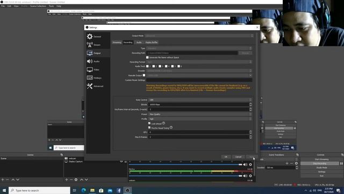Toggle the Psycho Visual Tuning checkbox
This screenshot has width=344, height=194.
coord(149,128)
